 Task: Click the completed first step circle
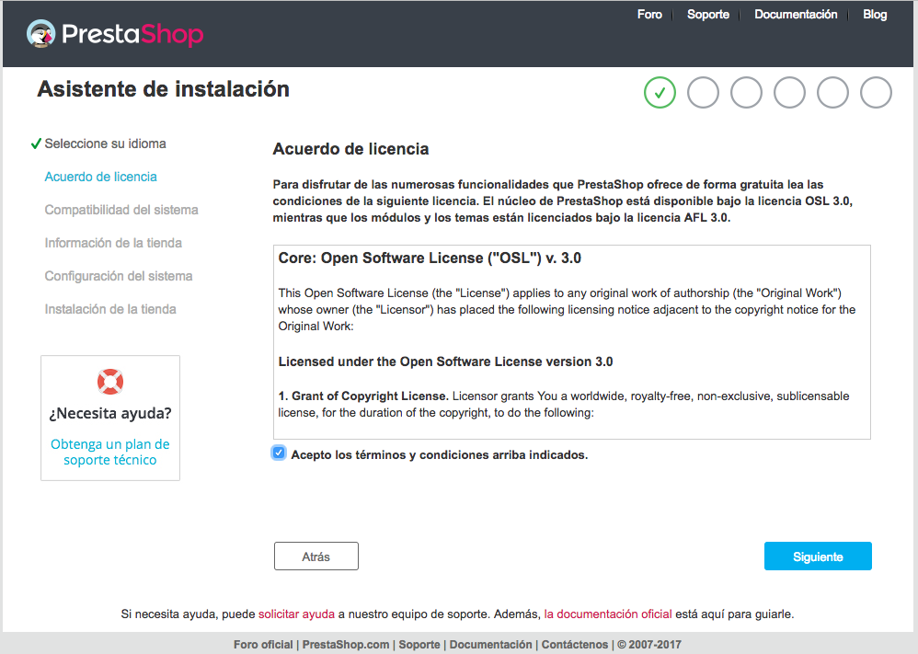660,92
